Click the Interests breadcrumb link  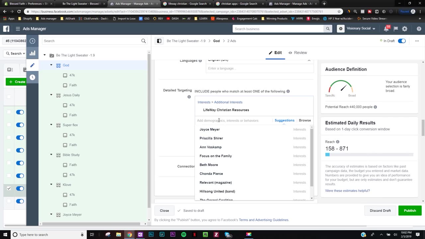click(204, 102)
